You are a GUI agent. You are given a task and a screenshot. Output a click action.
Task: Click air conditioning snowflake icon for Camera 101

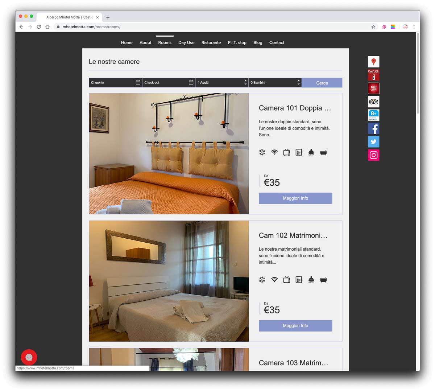pyautogui.click(x=262, y=152)
